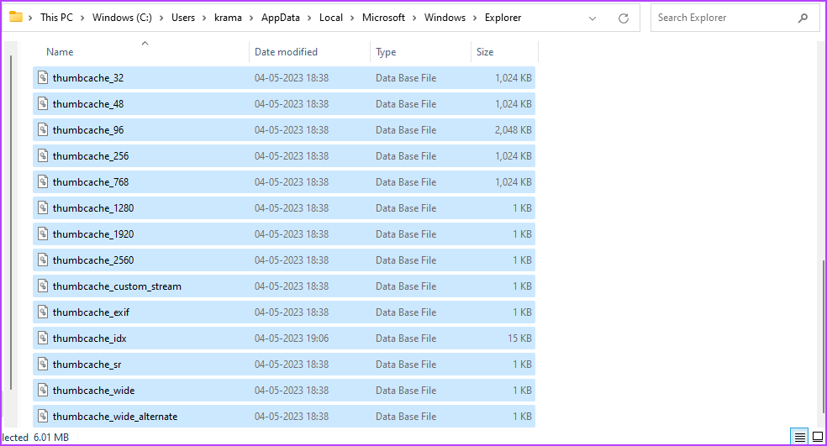Click the refresh icon in address bar
This screenshot has height=446, width=827.
pyautogui.click(x=624, y=18)
